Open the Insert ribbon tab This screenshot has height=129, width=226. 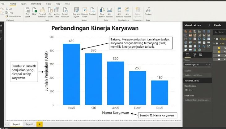click(x=23, y=4)
